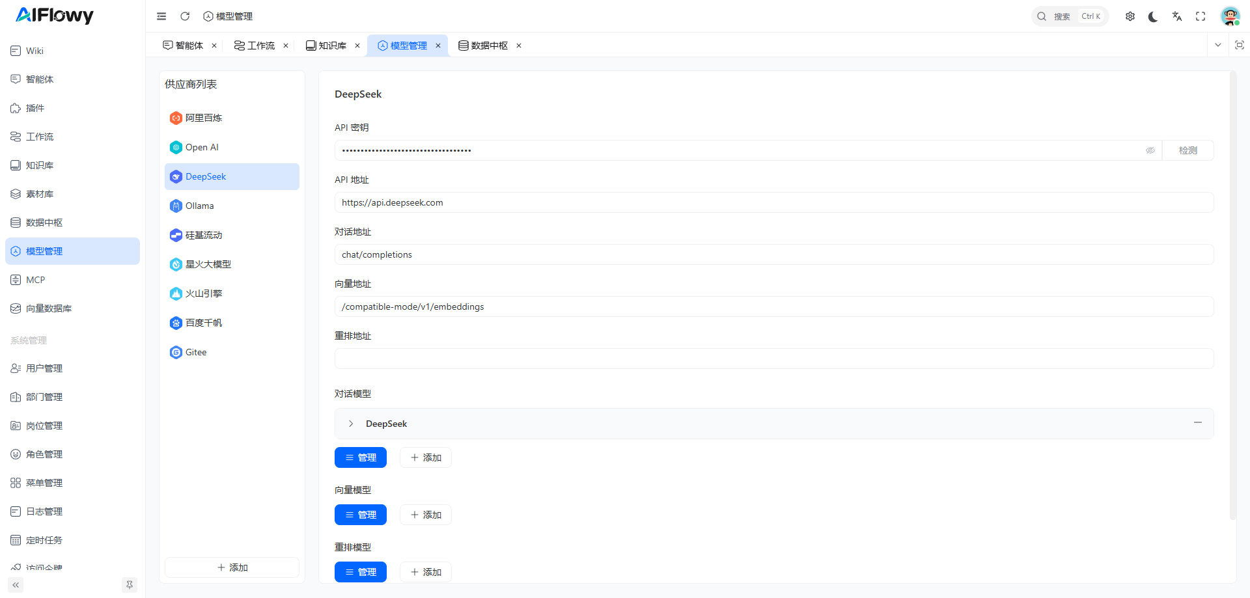Viewport: 1250px width, 598px height.
Task: Close the 智能体 tab
Action: 214,46
